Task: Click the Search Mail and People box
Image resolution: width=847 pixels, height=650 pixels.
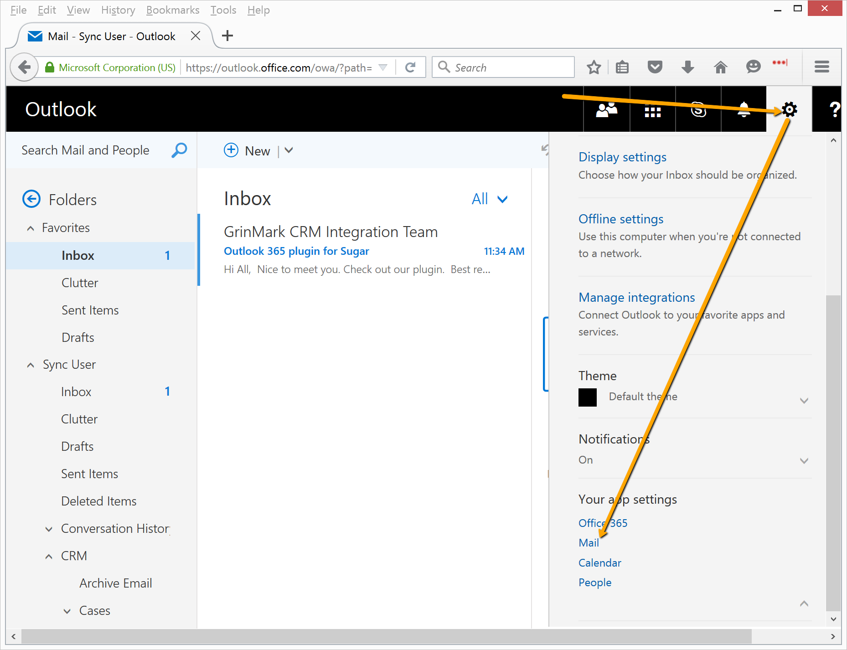Action: coord(85,150)
